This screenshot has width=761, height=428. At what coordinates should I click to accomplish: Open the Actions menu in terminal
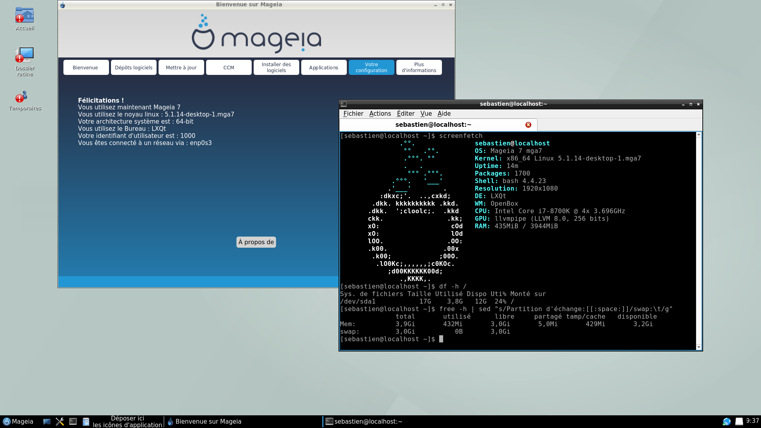[x=380, y=114]
